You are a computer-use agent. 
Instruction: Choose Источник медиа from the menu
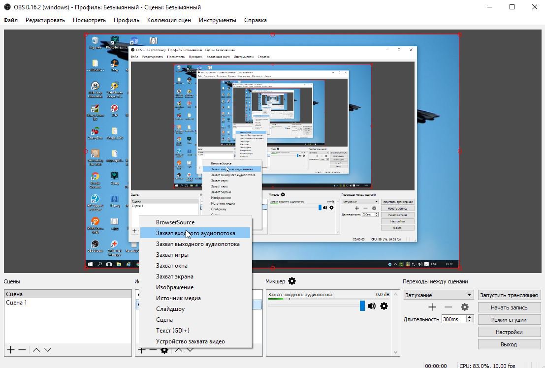(x=195, y=298)
